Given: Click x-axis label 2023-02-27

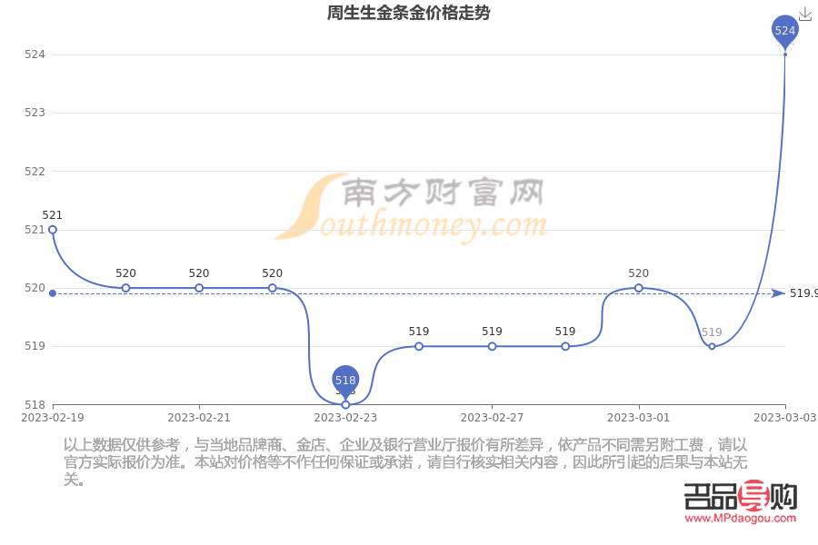Looking at the screenshot, I should (x=492, y=418).
